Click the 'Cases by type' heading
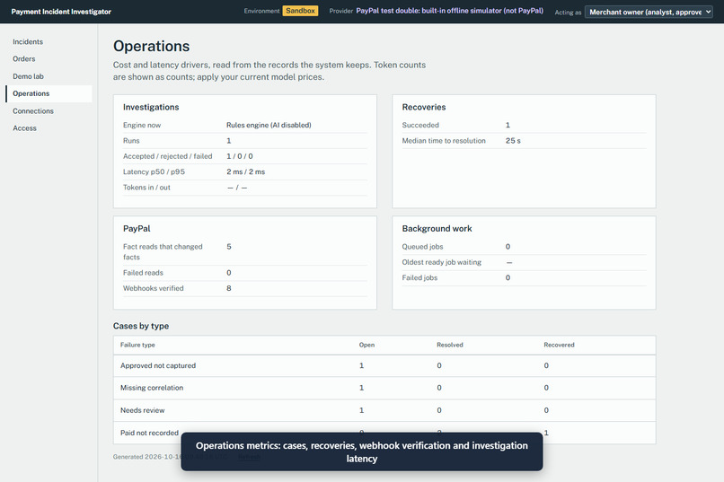This screenshot has height=482, width=724. tap(141, 326)
